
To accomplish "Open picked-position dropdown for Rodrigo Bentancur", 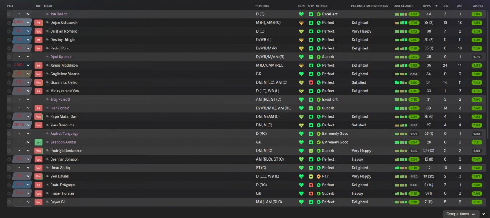I will pyautogui.click(x=22, y=151).
